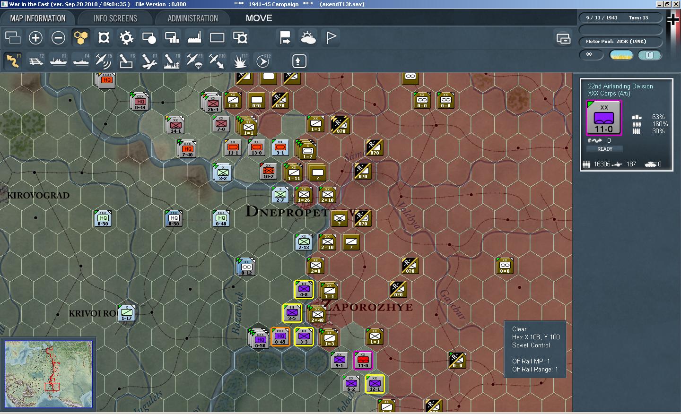Select the F9 air transport mode
The image size is (681, 414).
(x=194, y=61)
